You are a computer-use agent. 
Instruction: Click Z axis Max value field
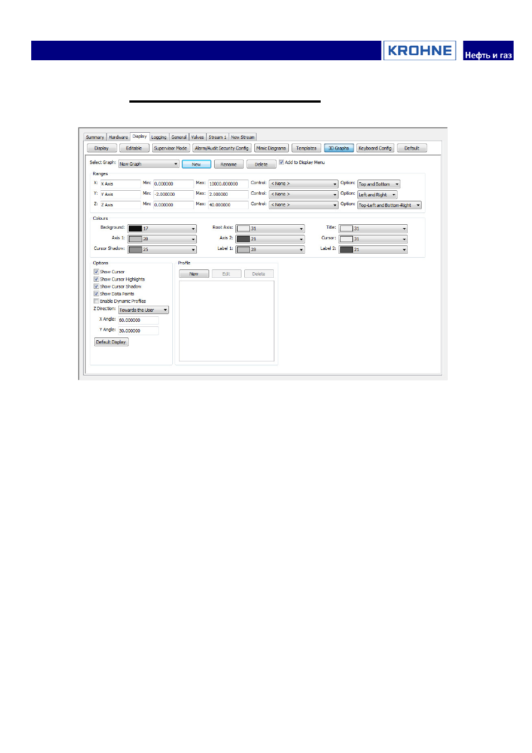click(x=228, y=205)
